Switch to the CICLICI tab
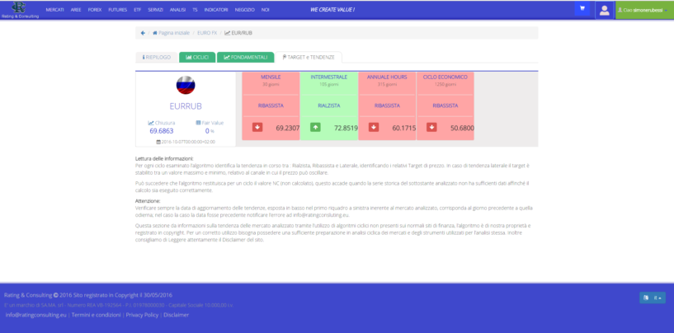Viewport: 674px width, 333px height. coord(196,57)
